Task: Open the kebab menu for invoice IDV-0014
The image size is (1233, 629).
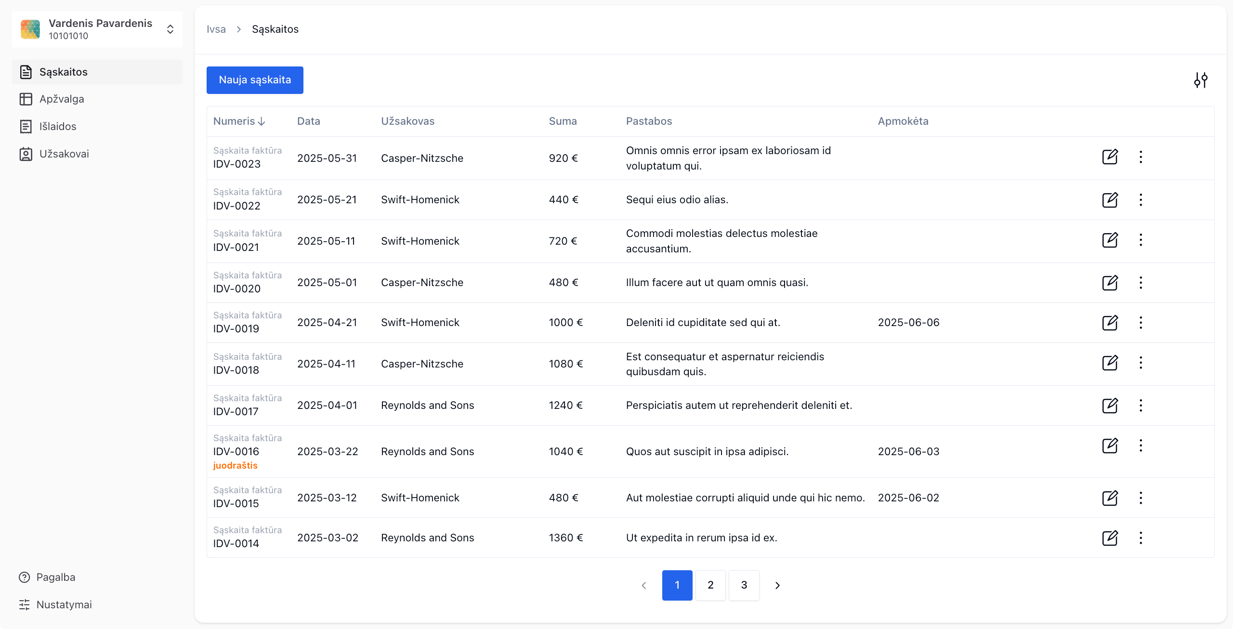Action: [1141, 538]
